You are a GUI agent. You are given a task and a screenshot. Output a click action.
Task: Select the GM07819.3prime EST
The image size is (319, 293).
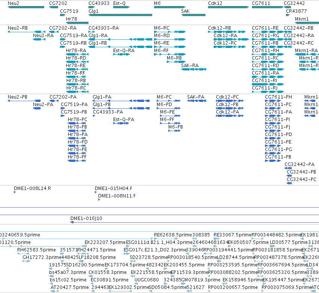[x=183, y=283]
